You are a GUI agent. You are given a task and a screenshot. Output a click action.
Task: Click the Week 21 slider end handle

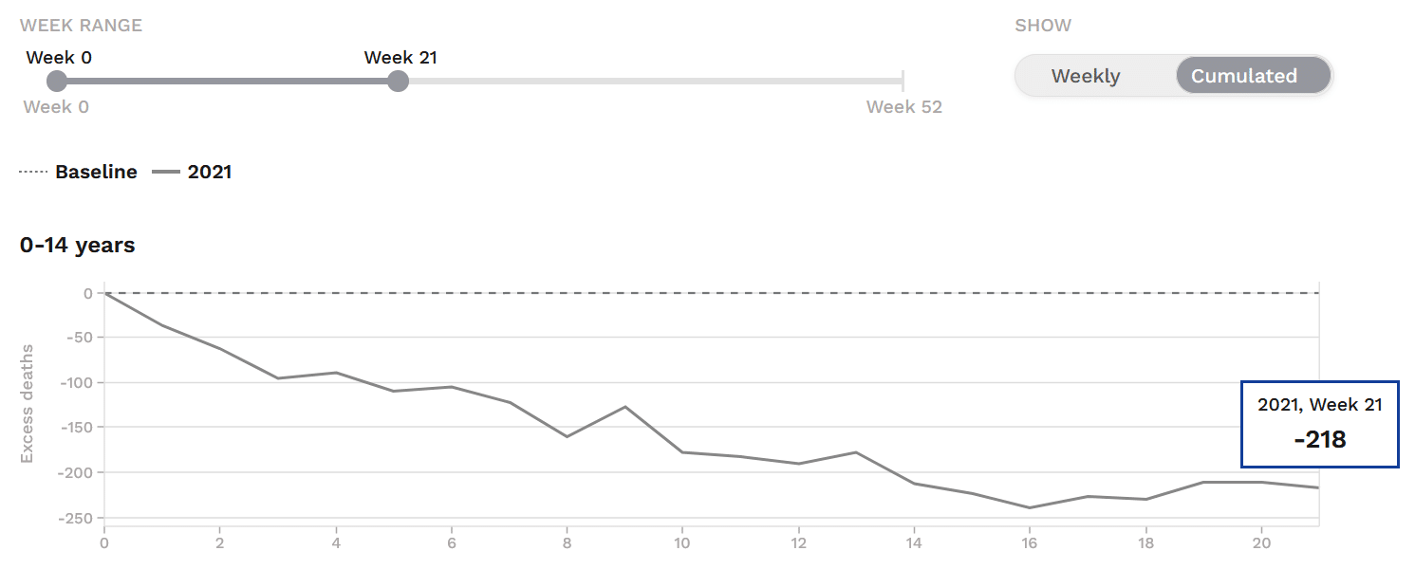tap(399, 82)
